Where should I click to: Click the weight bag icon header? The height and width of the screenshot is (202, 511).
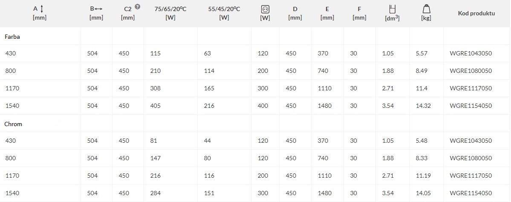[426, 9]
